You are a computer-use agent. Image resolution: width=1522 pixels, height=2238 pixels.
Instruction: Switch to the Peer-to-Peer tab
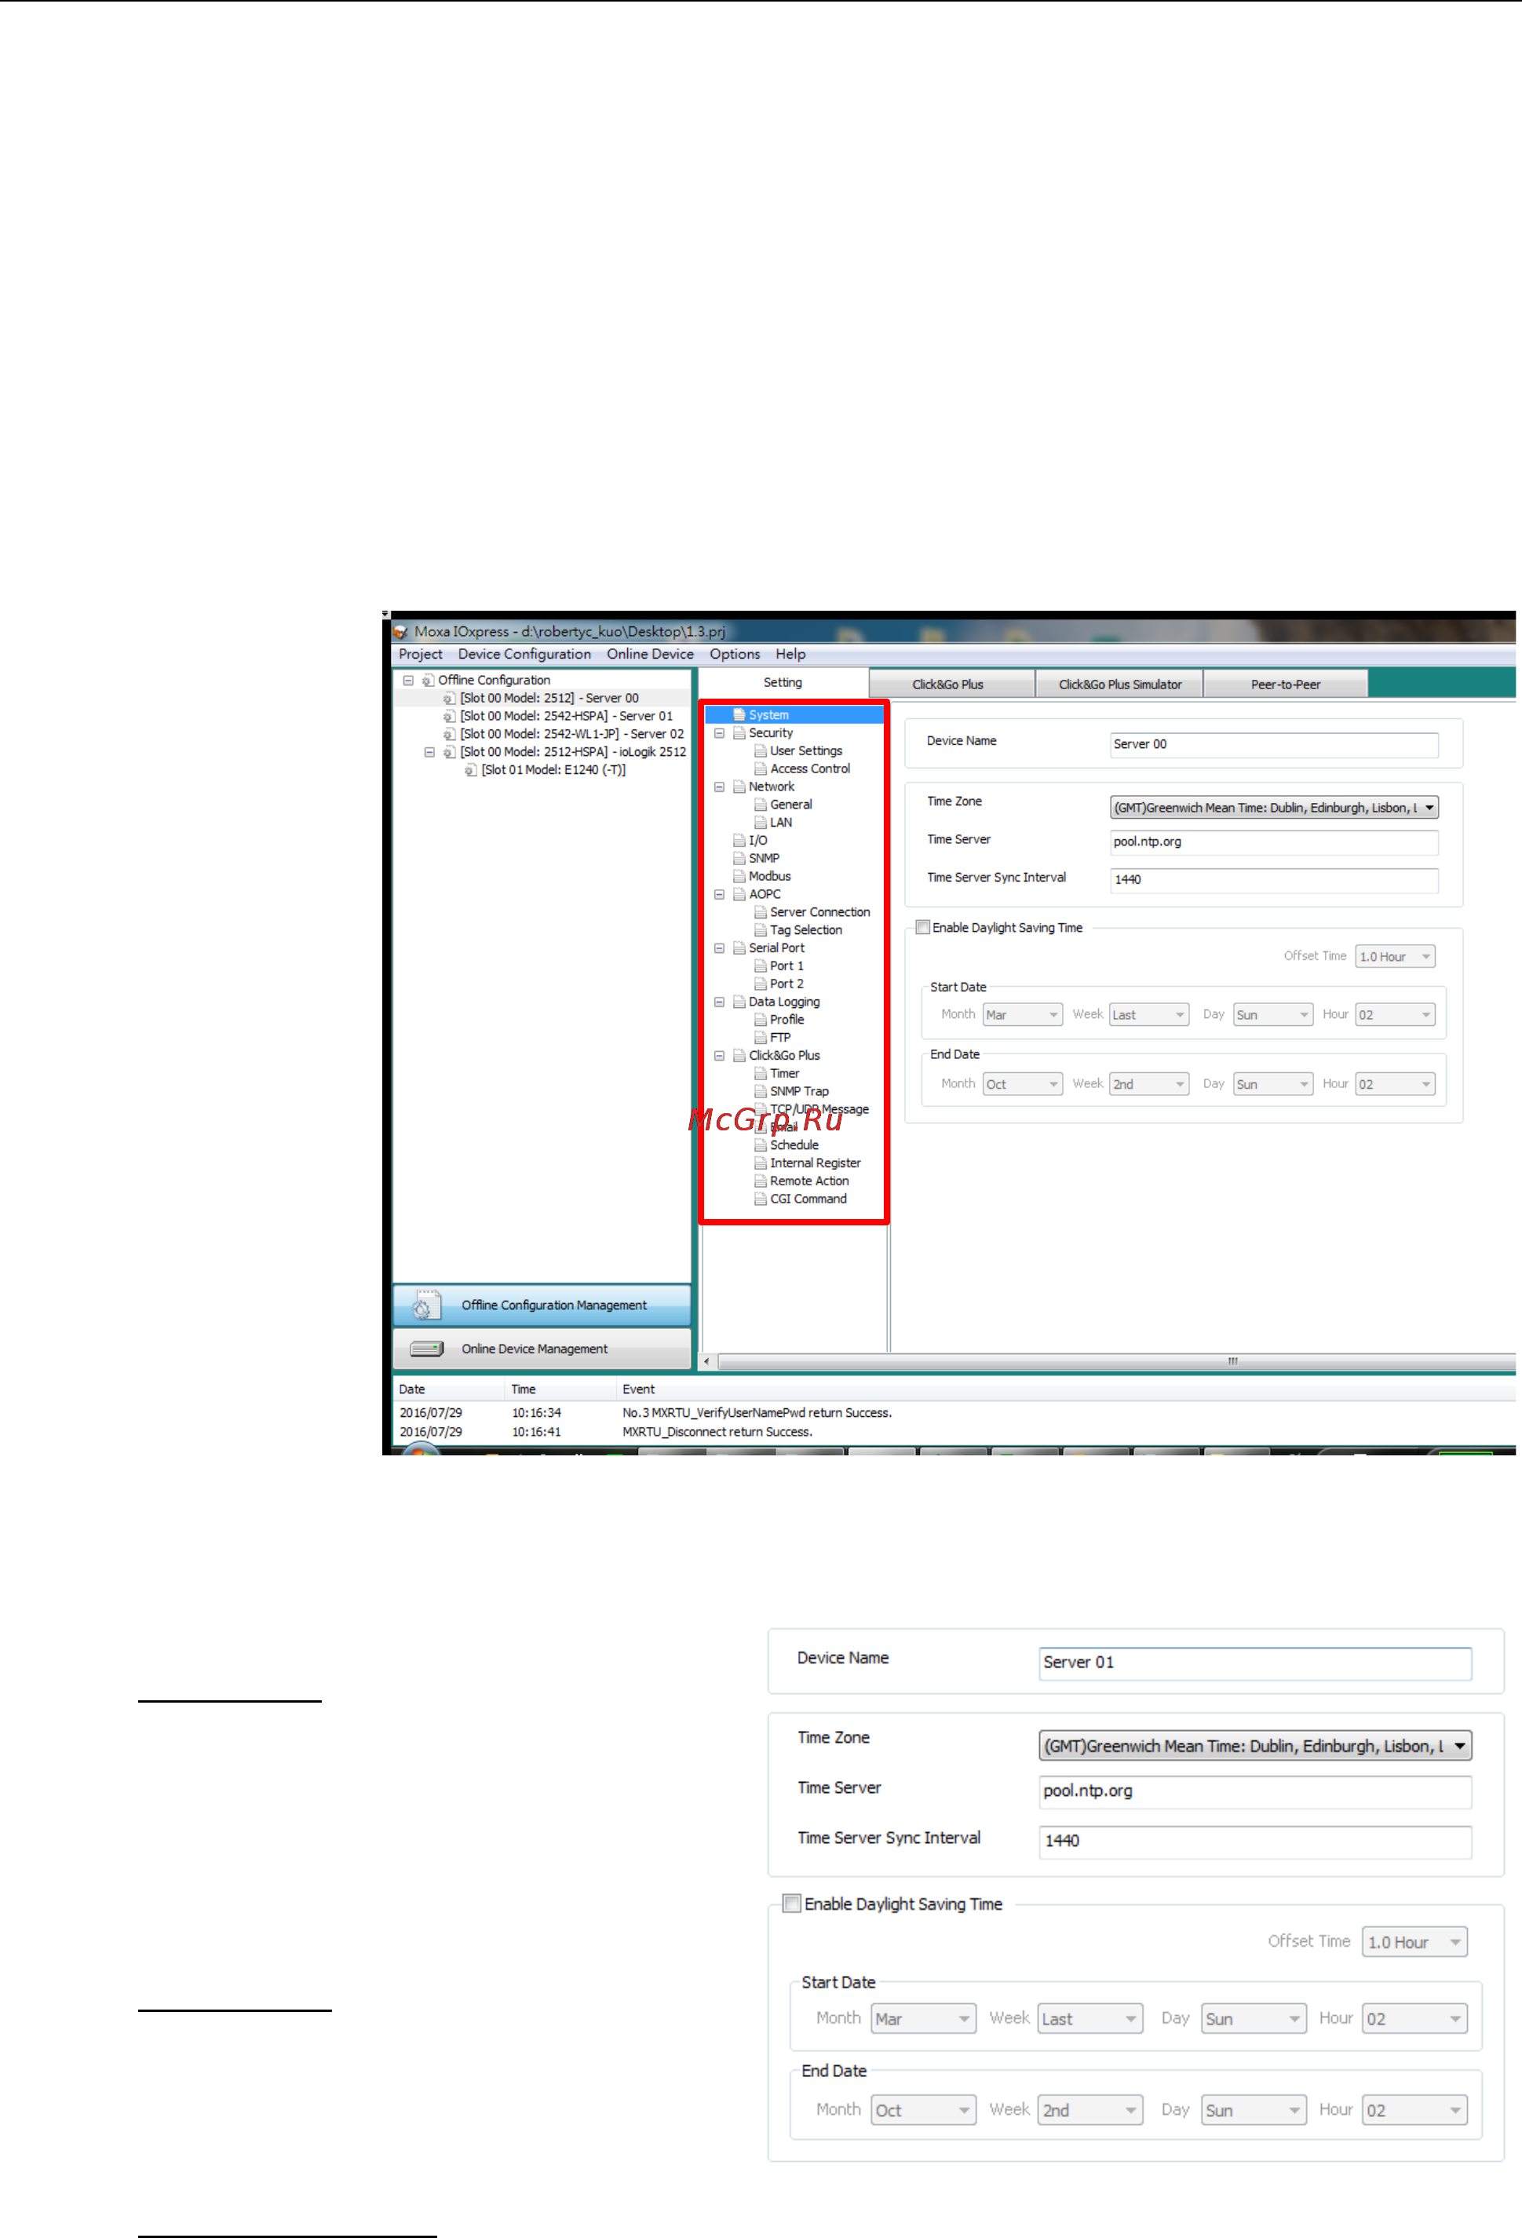click(1285, 684)
